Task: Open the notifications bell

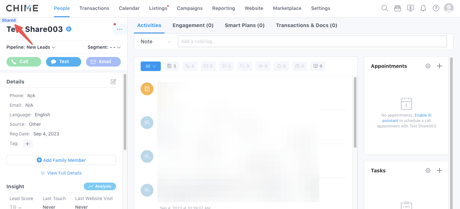Action: coord(423,8)
